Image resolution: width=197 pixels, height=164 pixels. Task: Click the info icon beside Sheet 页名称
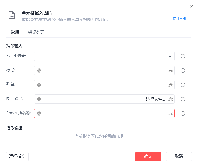183,113
